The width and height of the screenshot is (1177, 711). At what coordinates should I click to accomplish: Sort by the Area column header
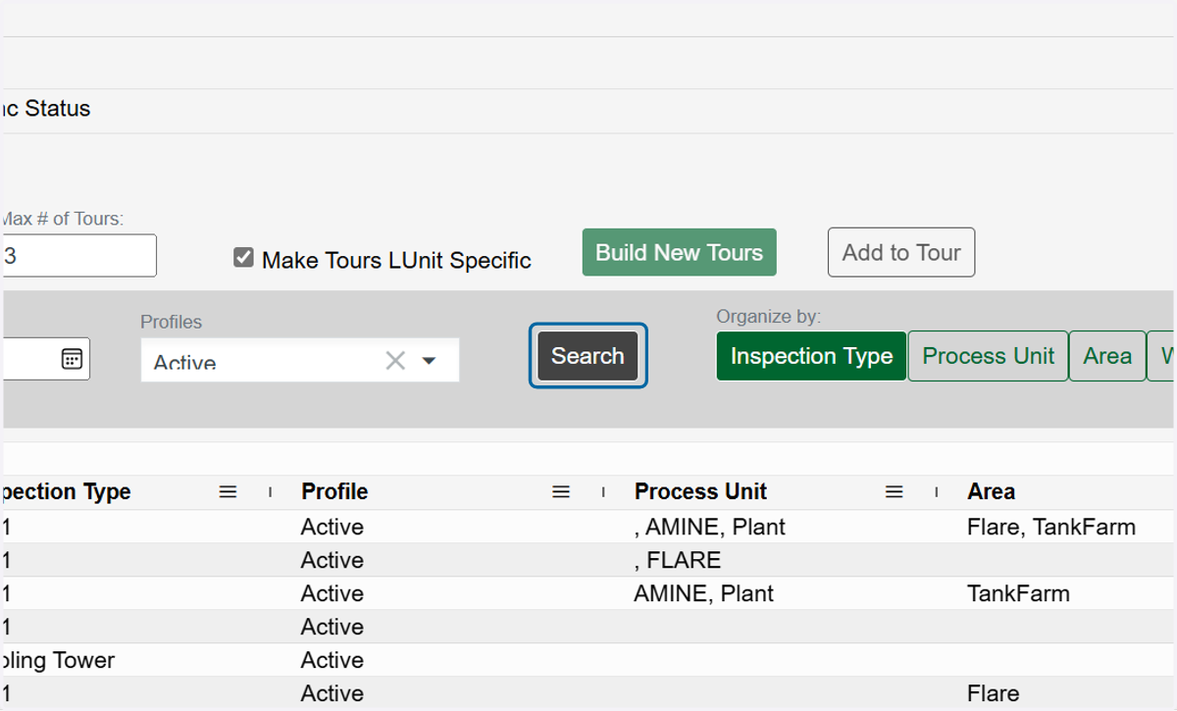[x=991, y=492]
